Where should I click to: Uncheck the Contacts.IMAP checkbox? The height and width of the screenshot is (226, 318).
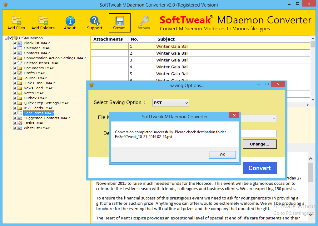(x=15, y=53)
